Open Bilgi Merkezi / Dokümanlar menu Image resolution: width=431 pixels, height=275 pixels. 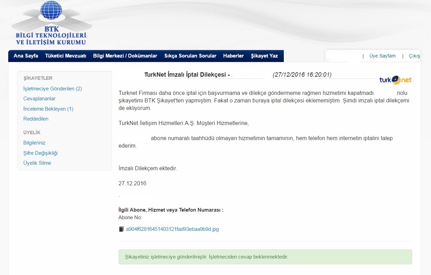[x=125, y=56]
